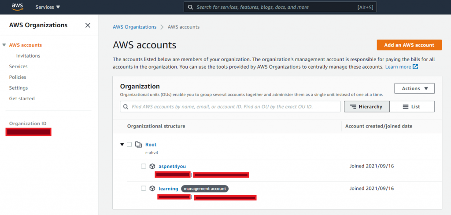Close the AWS Organizations side panel
451x215 pixels.
88,25
